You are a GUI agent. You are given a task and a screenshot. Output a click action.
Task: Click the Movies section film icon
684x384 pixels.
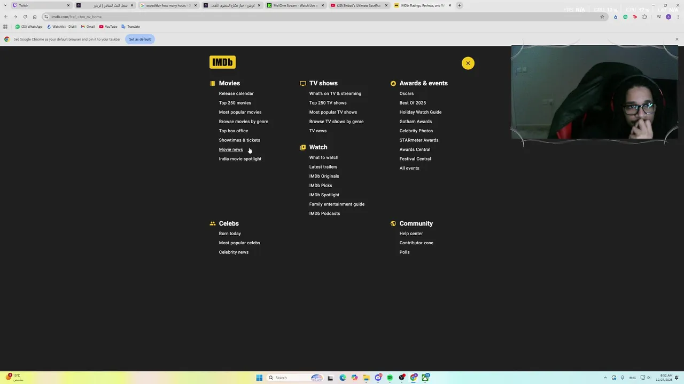213,83
